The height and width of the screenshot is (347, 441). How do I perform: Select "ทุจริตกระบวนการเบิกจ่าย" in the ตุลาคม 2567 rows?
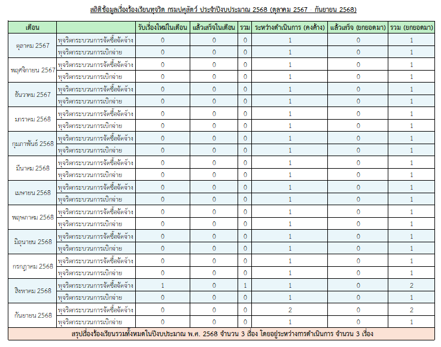96,52
